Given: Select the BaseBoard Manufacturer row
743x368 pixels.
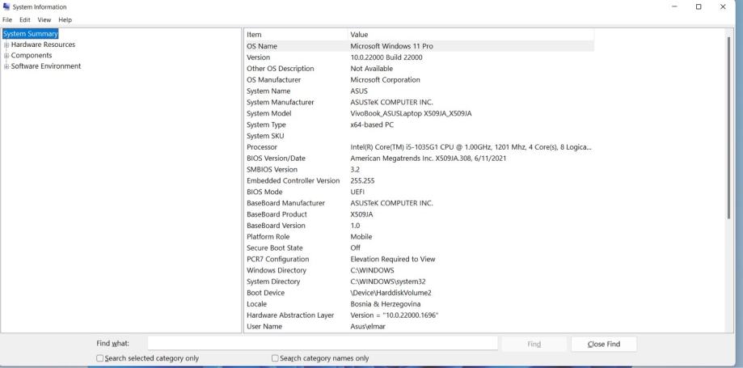Looking at the screenshot, I should pos(419,203).
